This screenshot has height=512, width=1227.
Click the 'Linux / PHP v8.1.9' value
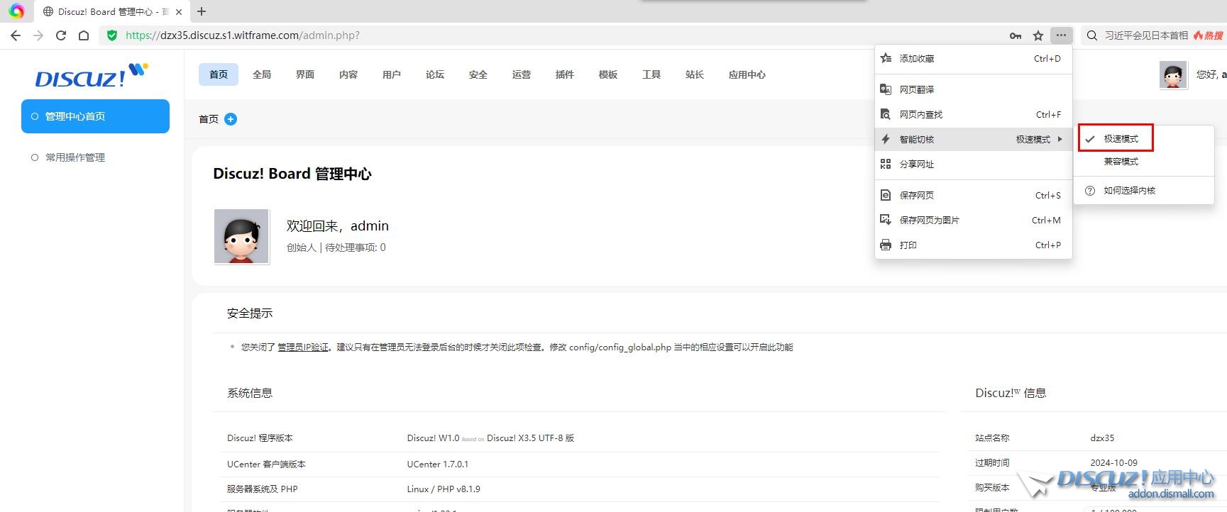[444, 489]
